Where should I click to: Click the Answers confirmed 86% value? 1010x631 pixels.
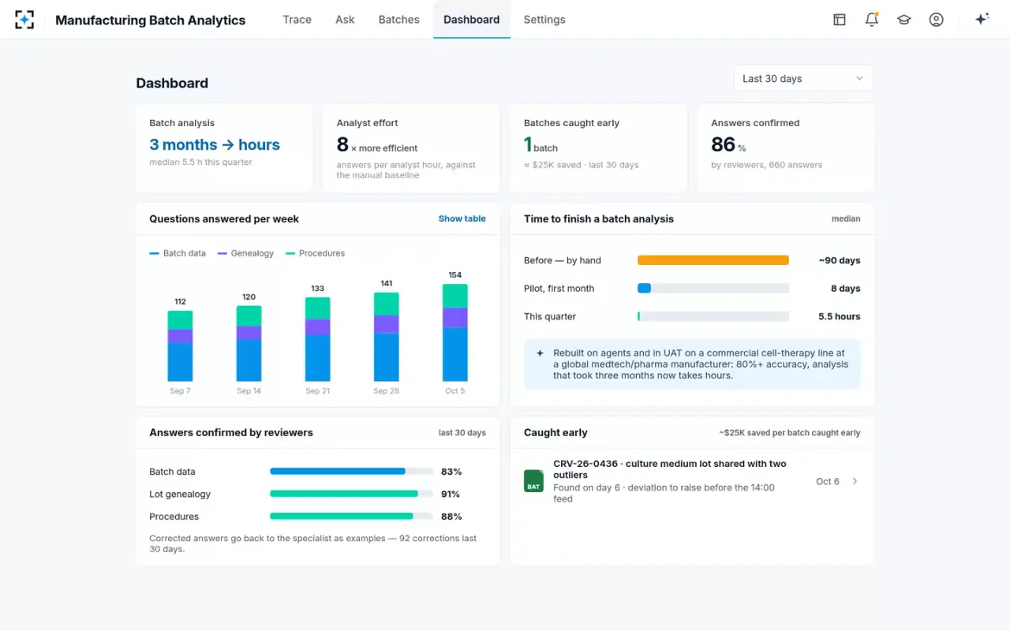tap(728, 144)
